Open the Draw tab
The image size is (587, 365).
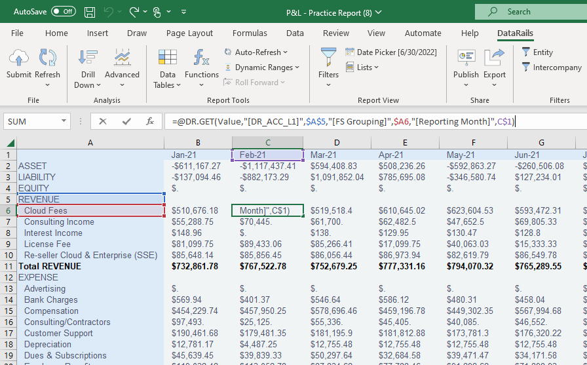coord(137,33)
